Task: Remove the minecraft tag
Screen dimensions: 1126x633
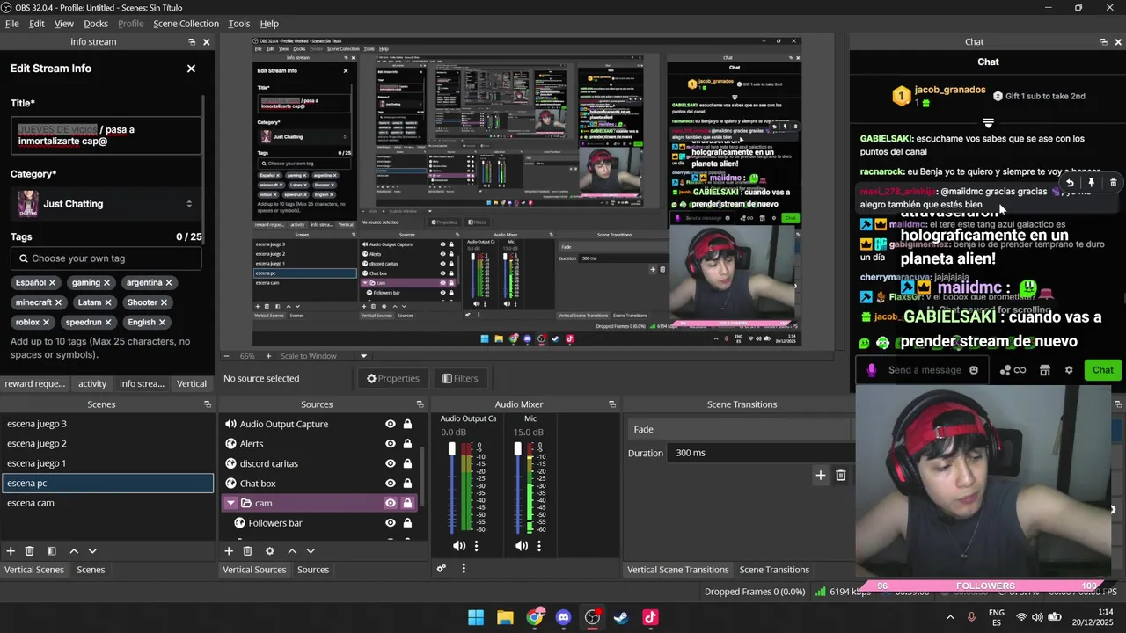Action: point(58,302)
